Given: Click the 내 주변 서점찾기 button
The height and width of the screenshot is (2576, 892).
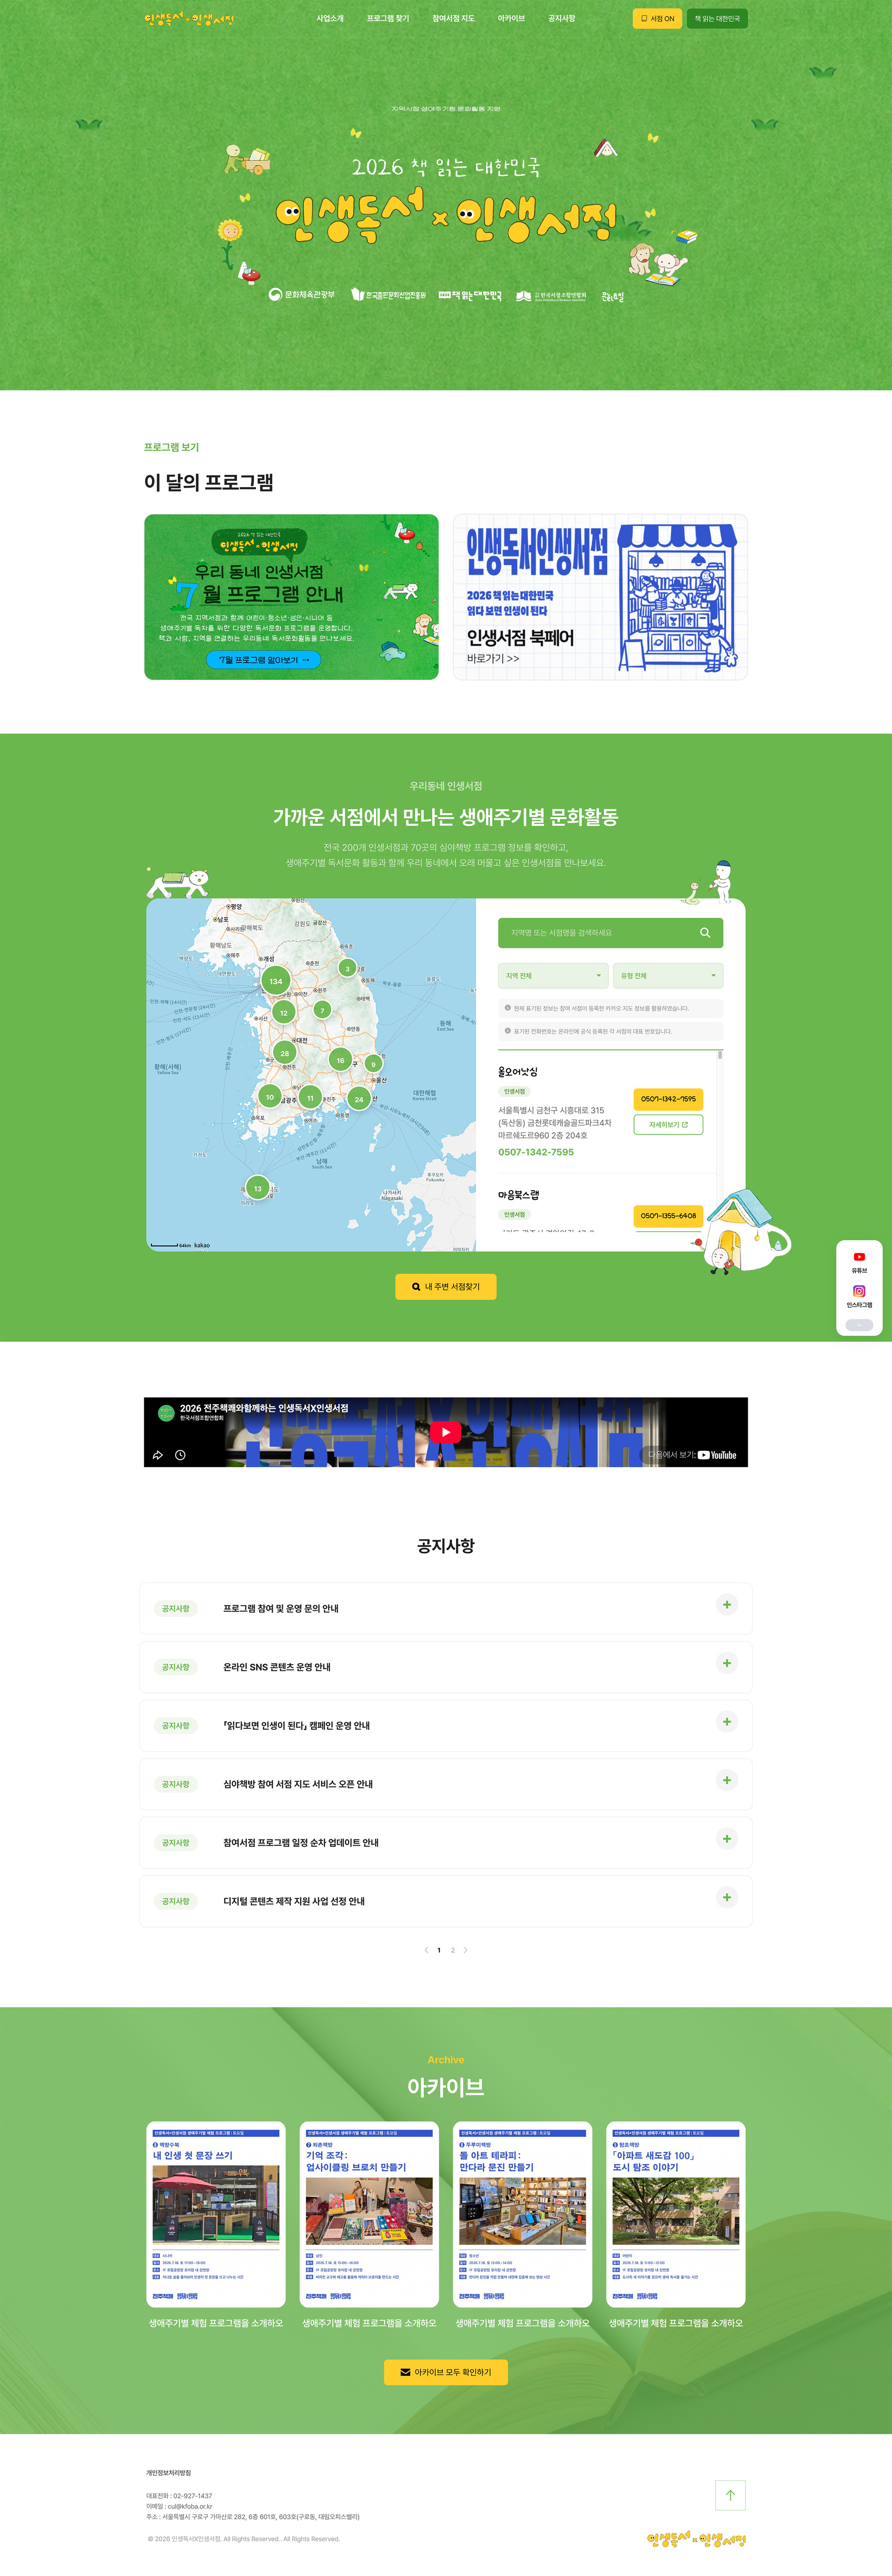Looking at the screenshot, I should point(446,1287).
